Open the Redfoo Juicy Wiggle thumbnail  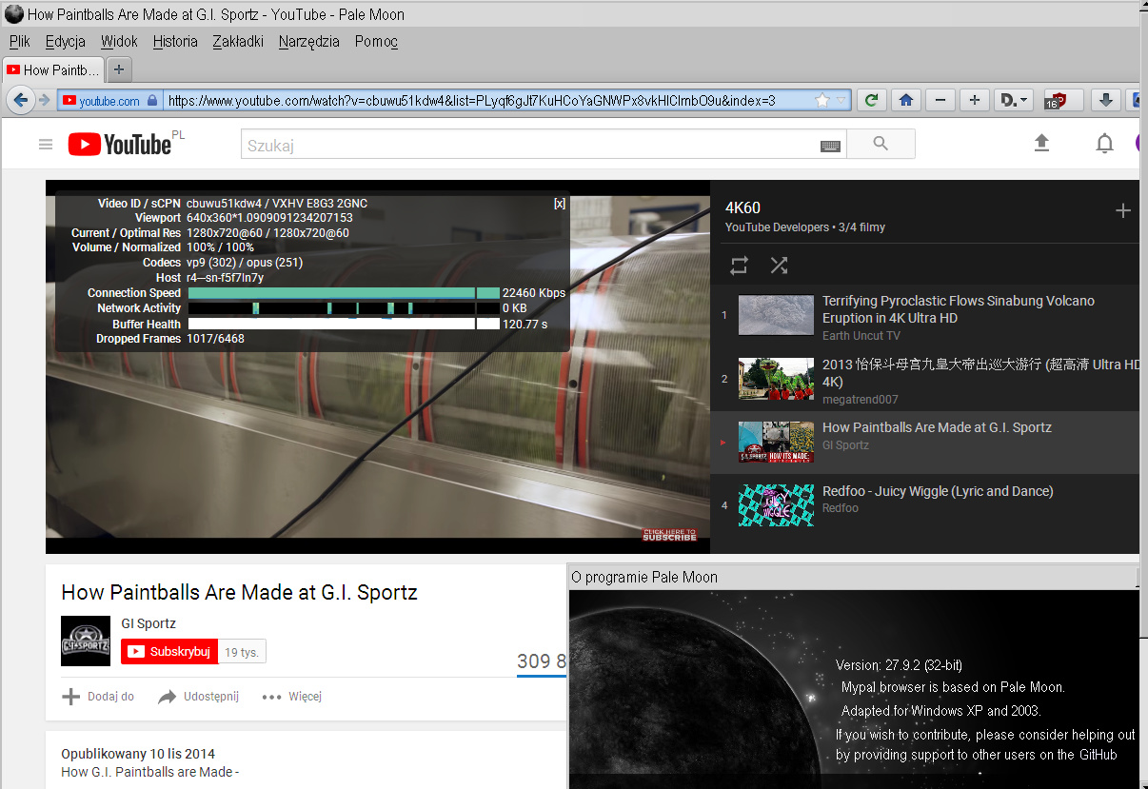click(776, 505)
